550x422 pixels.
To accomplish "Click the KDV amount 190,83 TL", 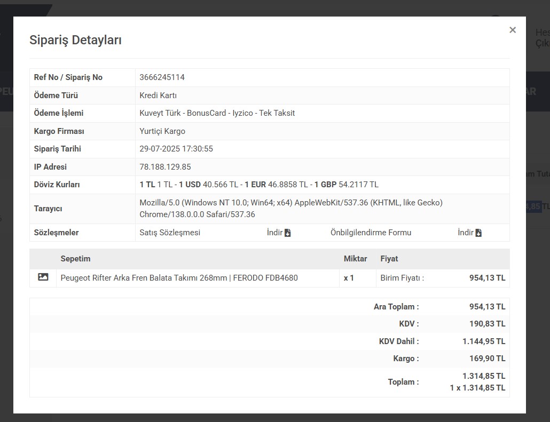I will coord(487,324).
